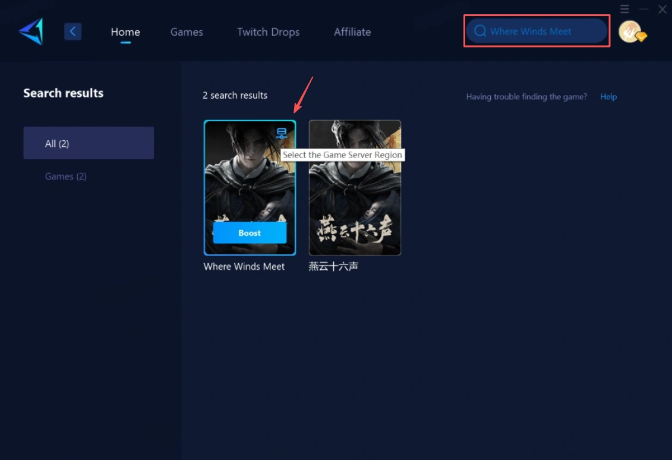Click the Where Winds Meet title text
672x460 pixels.
point(244,267)
